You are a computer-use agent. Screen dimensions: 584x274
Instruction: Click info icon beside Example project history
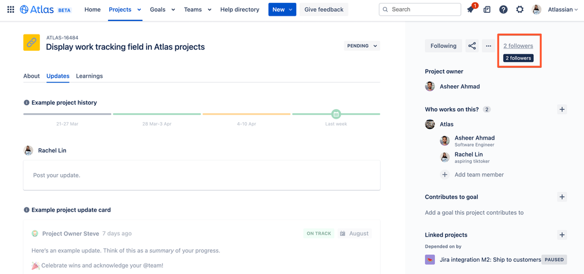(x=26, y=102)
